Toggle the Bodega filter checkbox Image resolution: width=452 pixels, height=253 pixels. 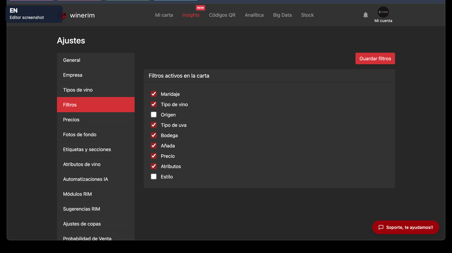(x=154, y=135)
